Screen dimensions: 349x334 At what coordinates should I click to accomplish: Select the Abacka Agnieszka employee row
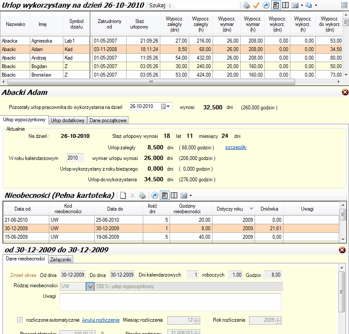tap(171, 41)
